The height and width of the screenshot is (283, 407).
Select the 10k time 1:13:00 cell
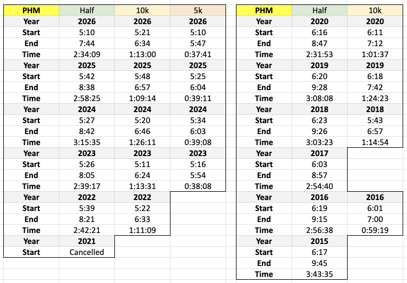point(142,54)
